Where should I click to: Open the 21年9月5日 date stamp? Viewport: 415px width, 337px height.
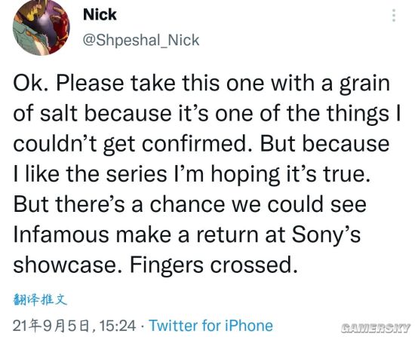pyautogui.click(x=52, y=326)
